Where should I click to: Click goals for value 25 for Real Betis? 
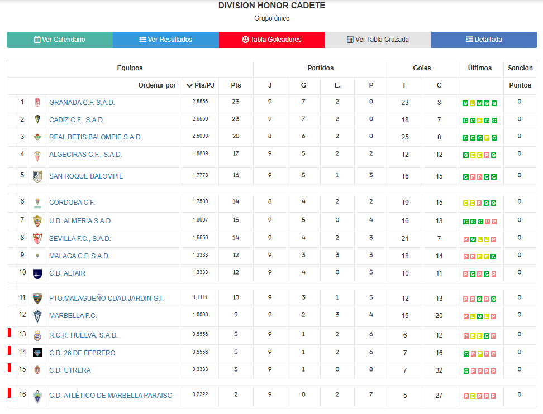click(405, 137)
